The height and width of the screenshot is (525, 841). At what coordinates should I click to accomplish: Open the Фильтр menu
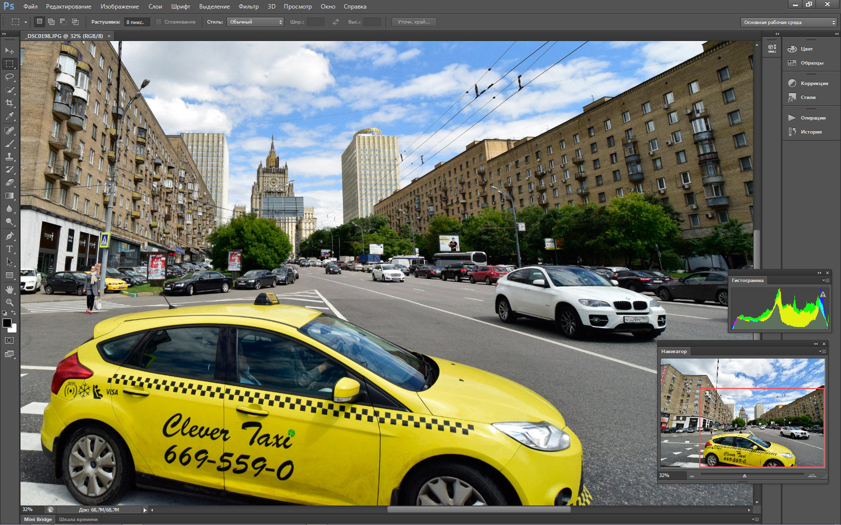(249, 6)
